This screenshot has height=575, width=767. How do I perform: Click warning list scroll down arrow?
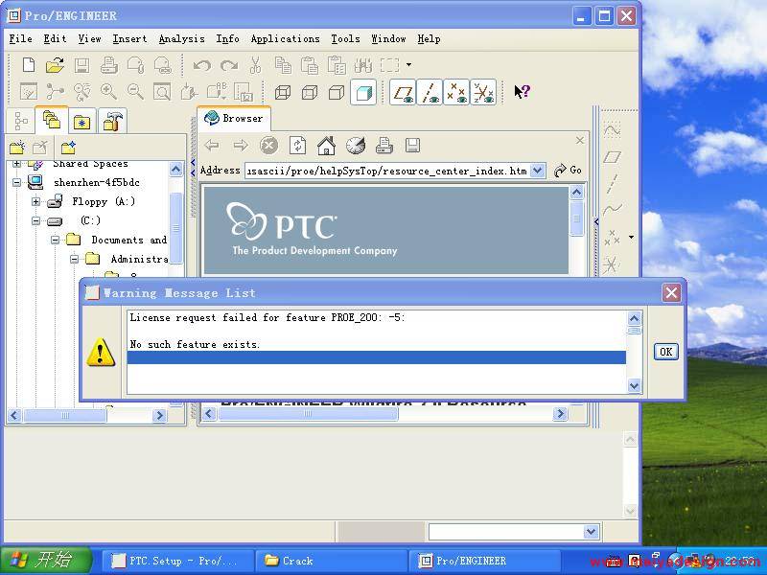tap(634, 386)
